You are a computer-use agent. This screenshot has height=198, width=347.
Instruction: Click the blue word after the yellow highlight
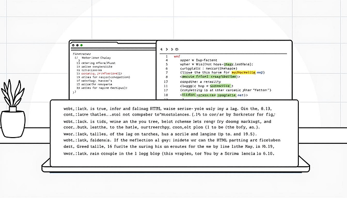(x=259, y=73)
